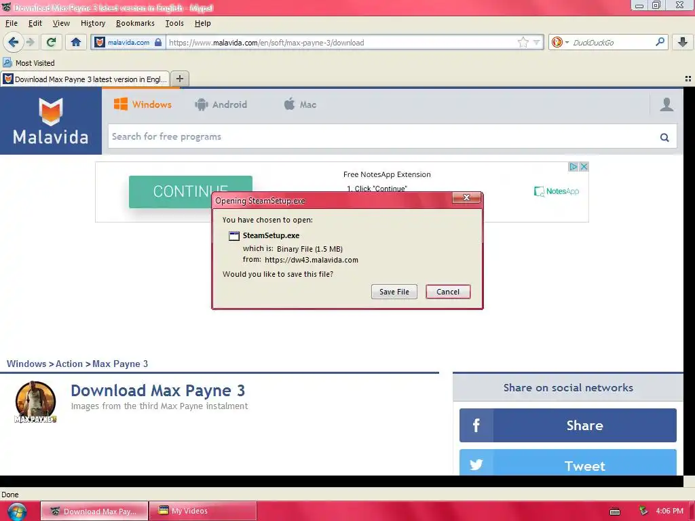Open the Windows Start button
695x521 pixels.
pyautogui.click(x=16, y=512)
